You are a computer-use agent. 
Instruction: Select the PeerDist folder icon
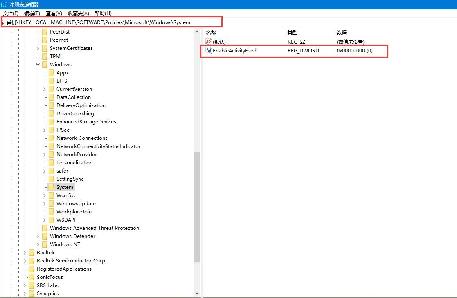point(45,32)
